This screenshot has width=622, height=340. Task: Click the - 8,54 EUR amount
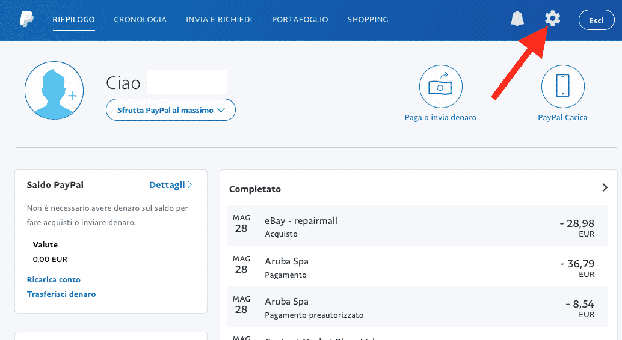(x=580, y=309)
